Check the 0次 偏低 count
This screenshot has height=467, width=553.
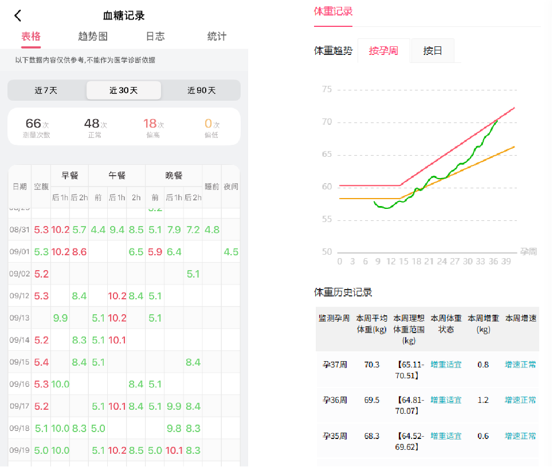(x=211, y=126)
